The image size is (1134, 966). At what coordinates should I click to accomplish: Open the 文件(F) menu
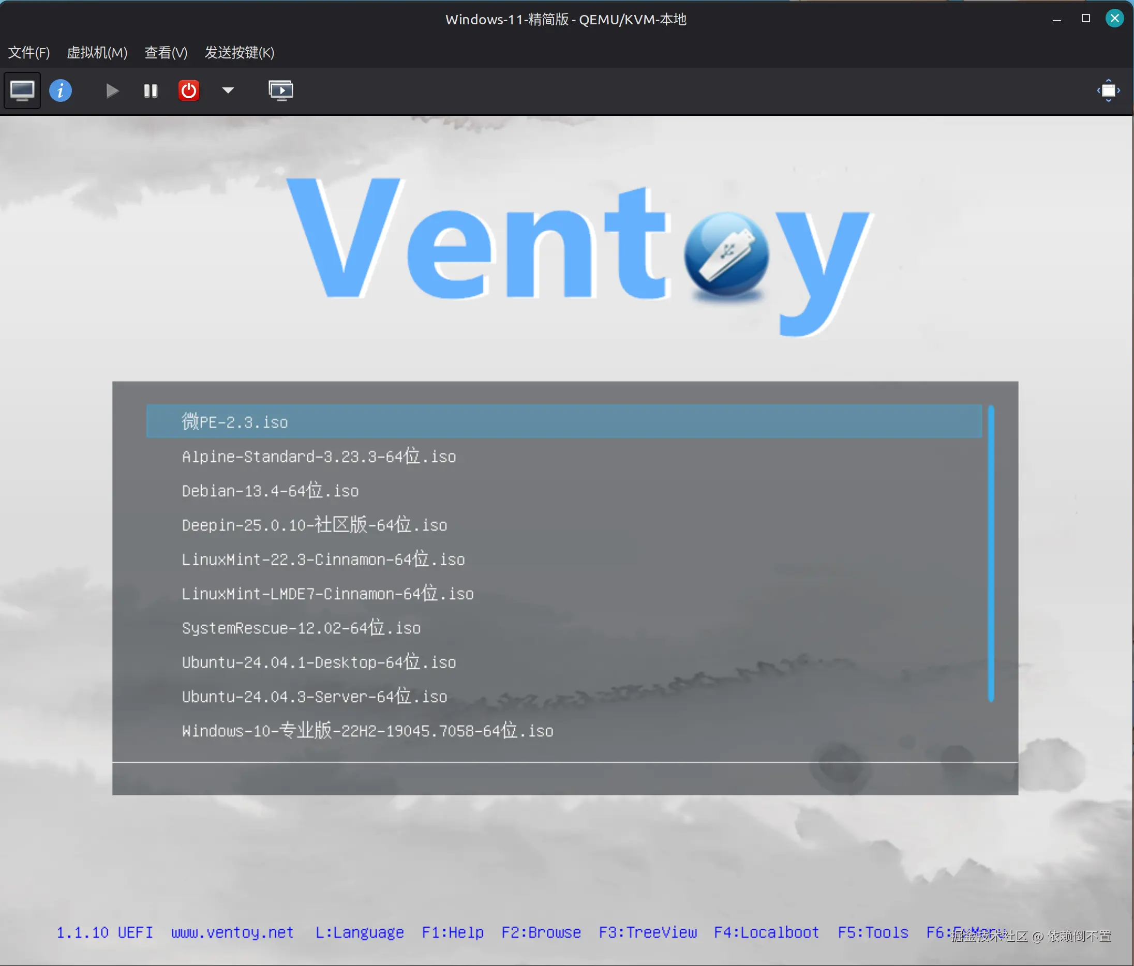29,53
